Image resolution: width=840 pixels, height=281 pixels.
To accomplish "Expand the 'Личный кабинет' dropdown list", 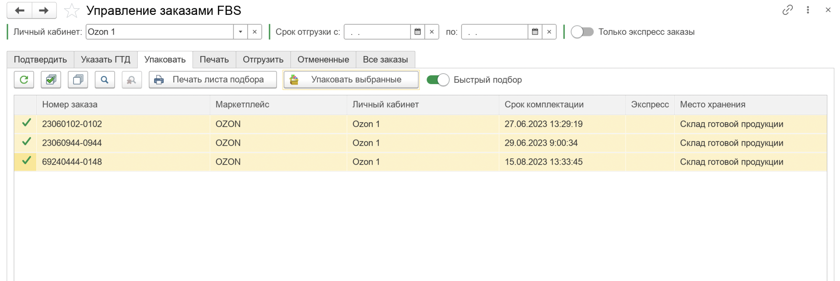I will (240, 32).
